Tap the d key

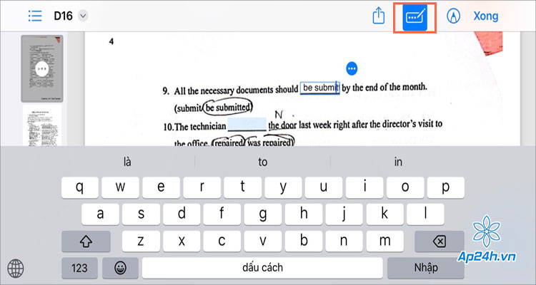pyautogui.click(x=182, y=214)
